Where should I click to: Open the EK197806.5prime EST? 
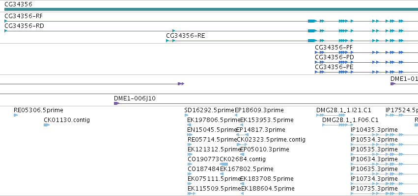click(214, 120)
